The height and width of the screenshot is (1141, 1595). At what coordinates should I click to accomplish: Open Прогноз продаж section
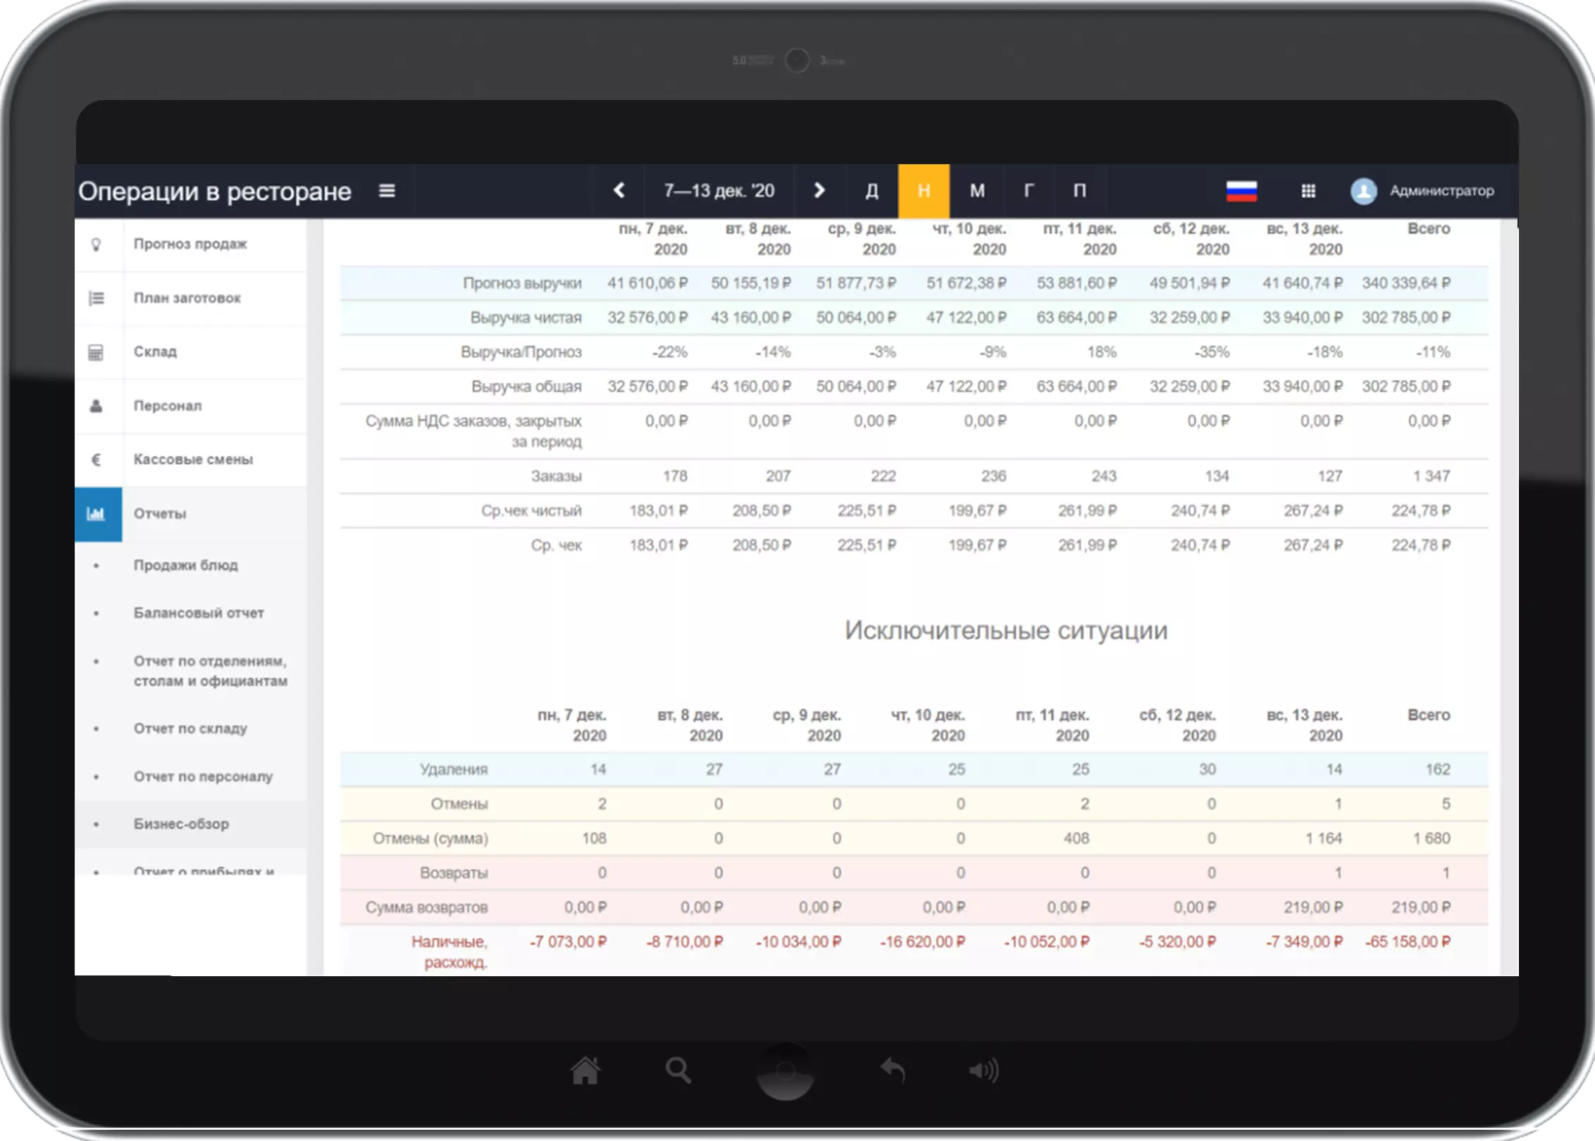coord(190,244)
